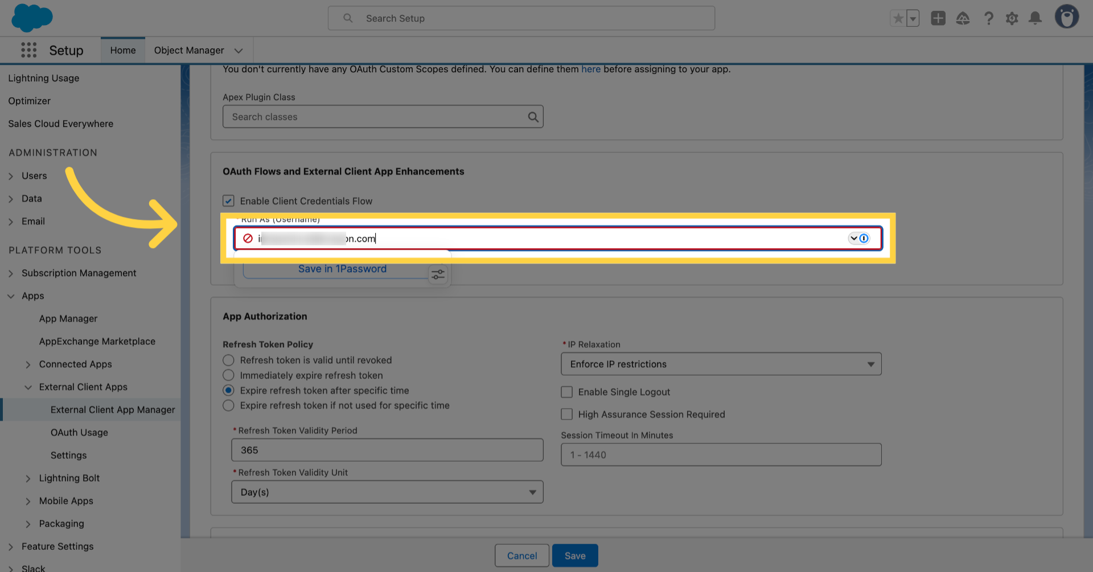Open the App Launcher grid icon
This screenshot has height=572, width=1093.
click(28, 50)
